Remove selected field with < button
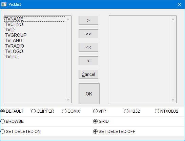This screenshot has height=141, width=185. [88, 61]
